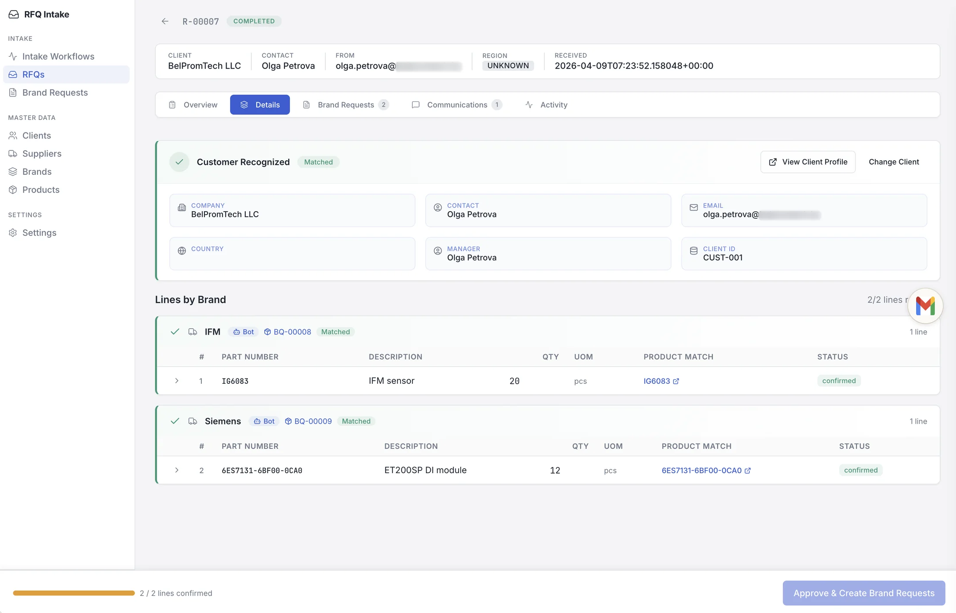Click the Customer Recognized checkmark icon
956x613 pixels.
tap(179, 162)
